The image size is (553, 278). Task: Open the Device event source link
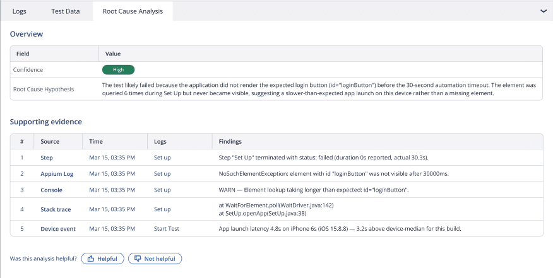[x=58, y=229]
